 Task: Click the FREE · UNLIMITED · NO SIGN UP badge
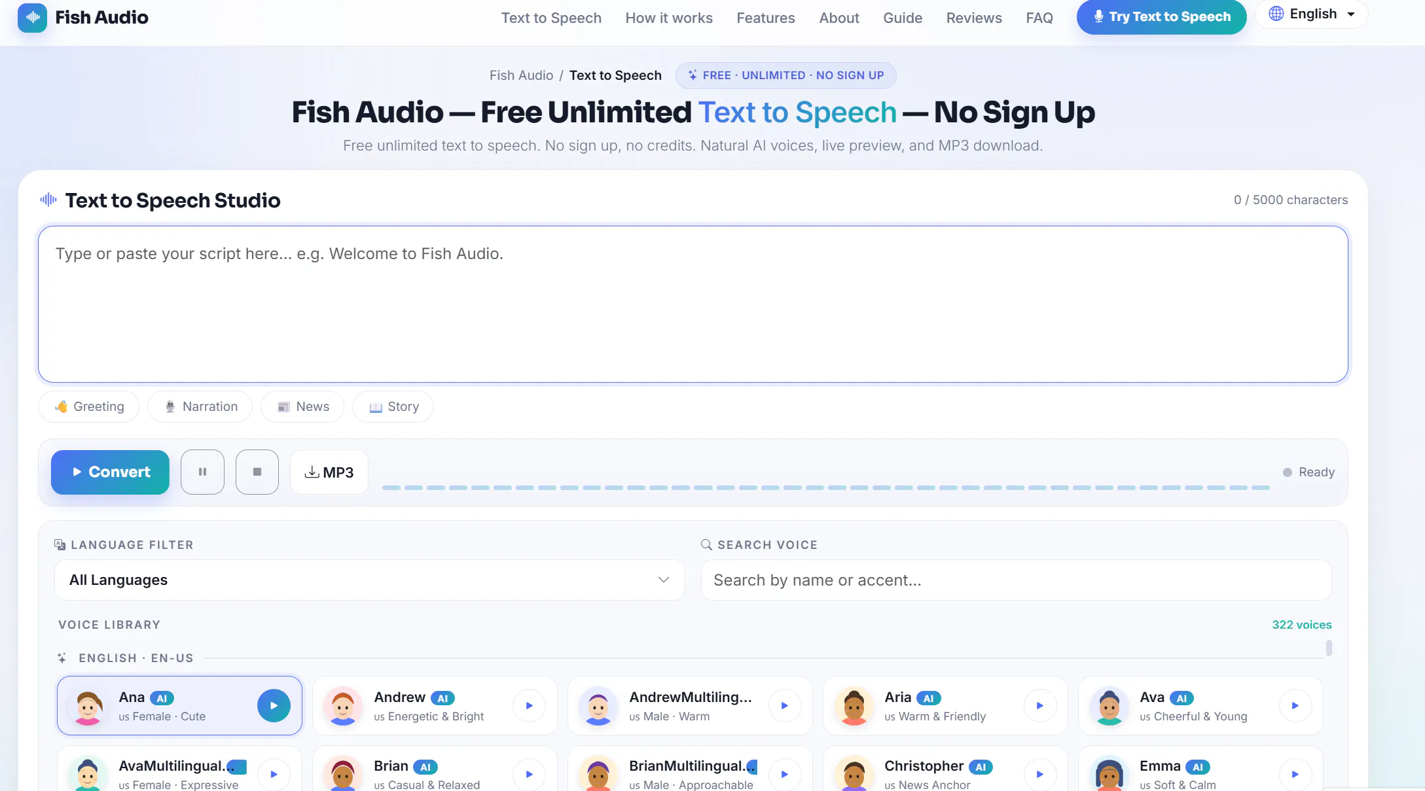tap(785, 75)
